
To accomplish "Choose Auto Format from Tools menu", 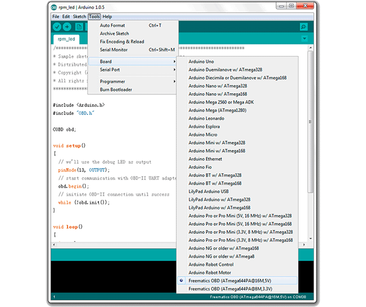I will click(x=132, y=25).
